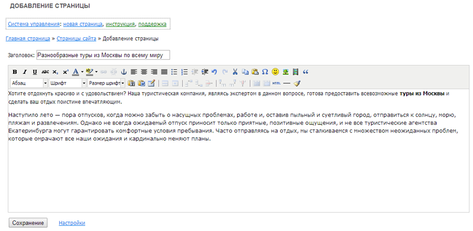Open the smiley emoticon picker
The image size is (473, 231).
[275, 71]
